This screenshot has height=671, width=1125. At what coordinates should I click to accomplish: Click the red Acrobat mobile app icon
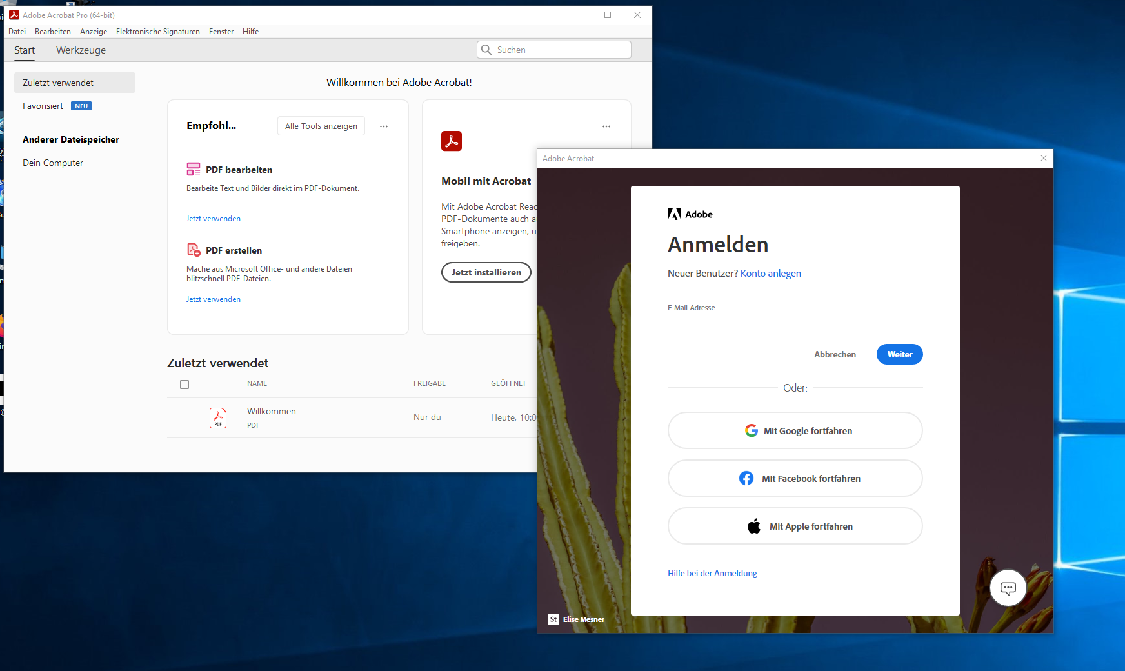pos(451,141)
